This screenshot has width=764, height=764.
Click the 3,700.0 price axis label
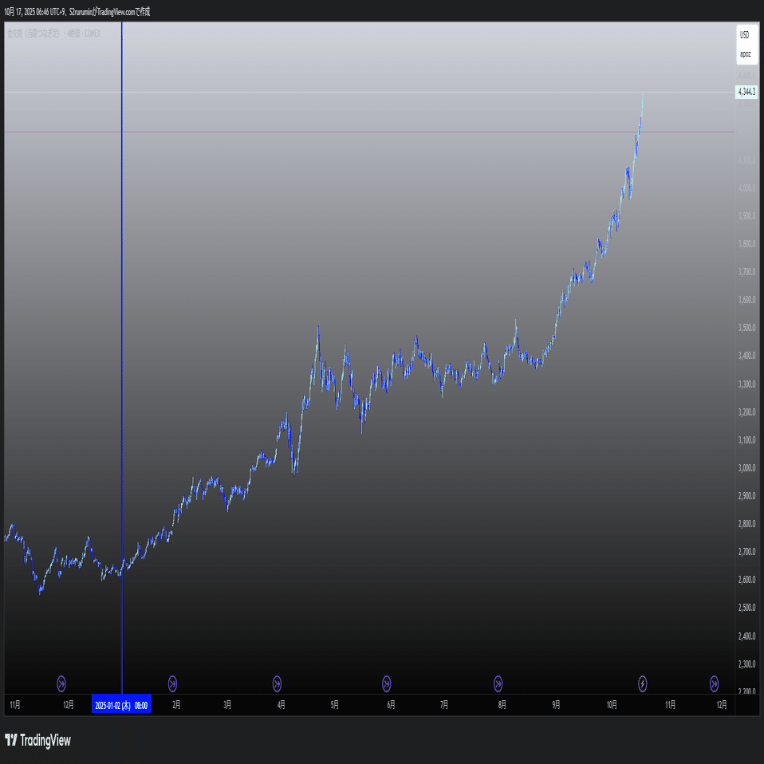[x=747, y=272]
